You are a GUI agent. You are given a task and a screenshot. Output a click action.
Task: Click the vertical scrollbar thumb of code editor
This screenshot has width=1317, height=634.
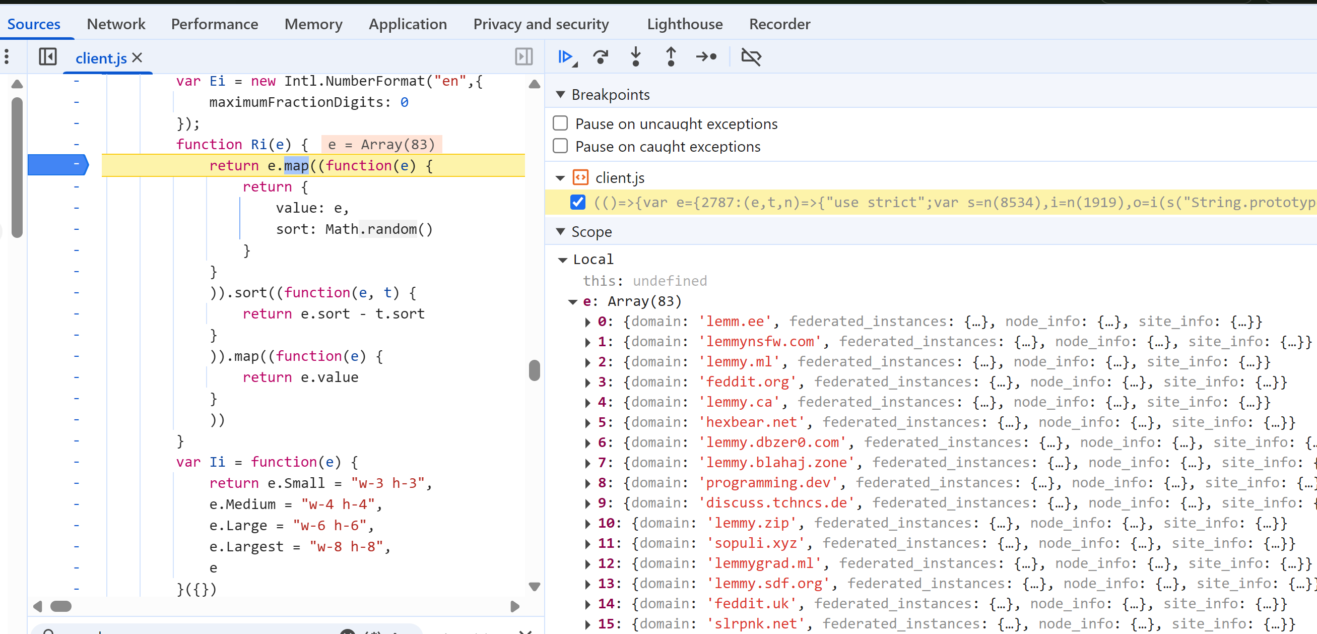coord(534,371)
